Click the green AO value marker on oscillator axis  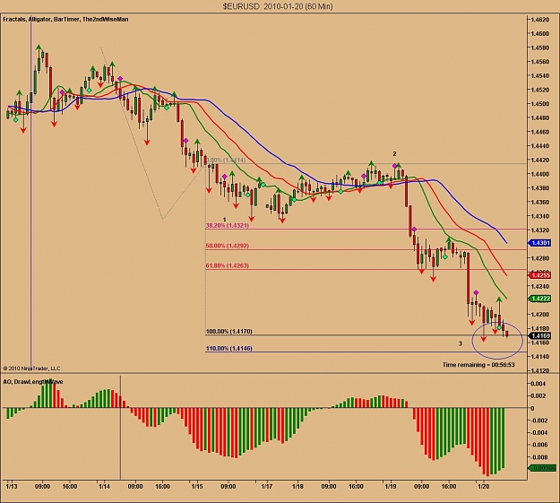542,468
